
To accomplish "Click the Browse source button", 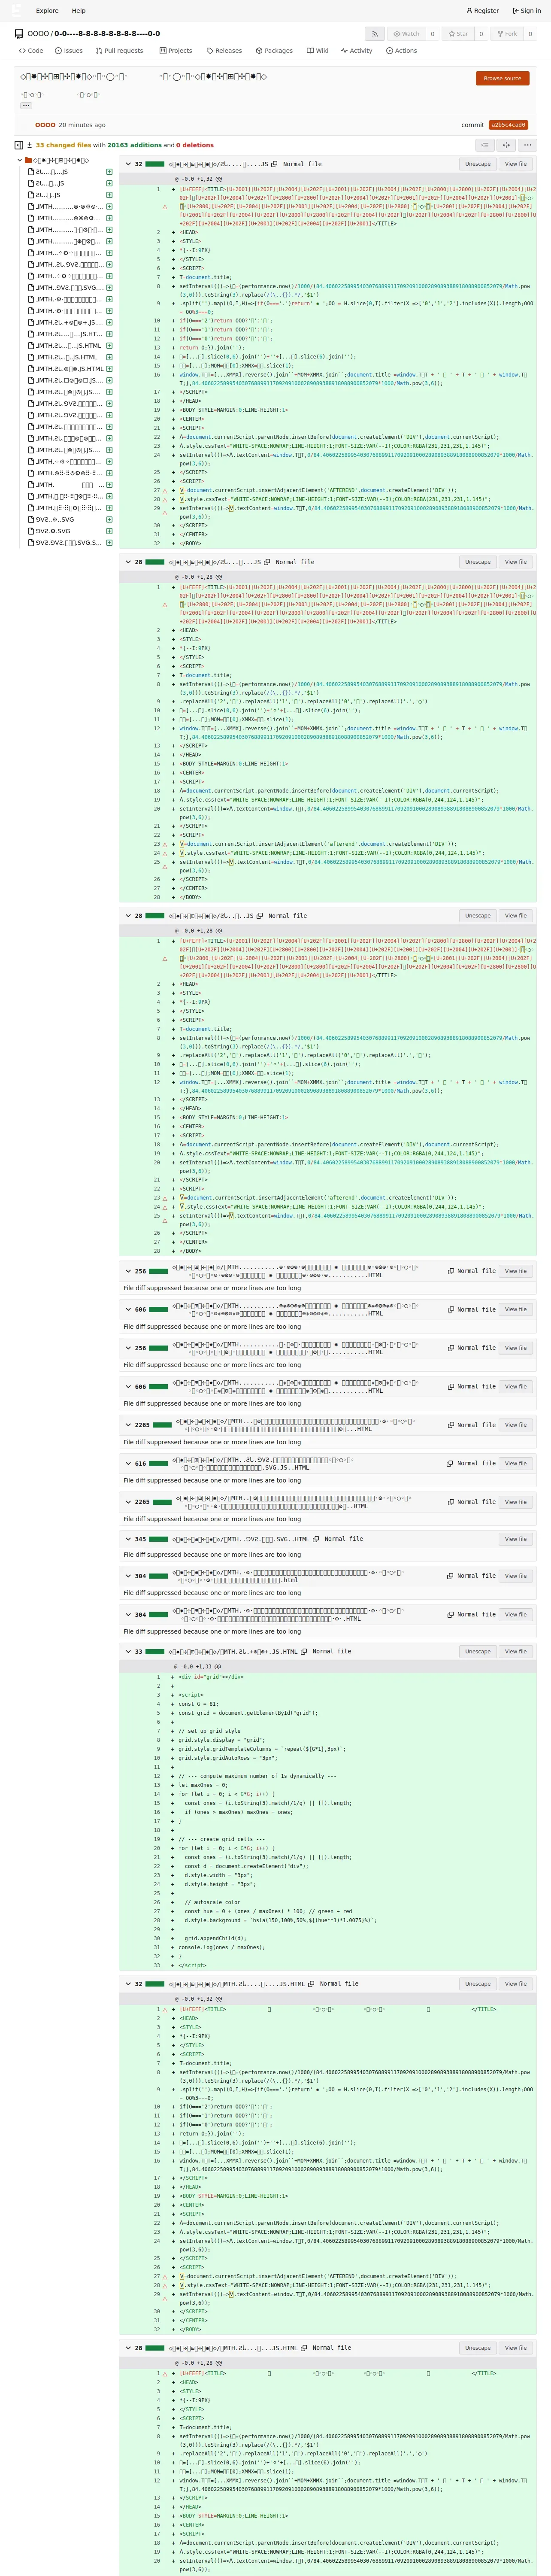I will tap(502, 78).
